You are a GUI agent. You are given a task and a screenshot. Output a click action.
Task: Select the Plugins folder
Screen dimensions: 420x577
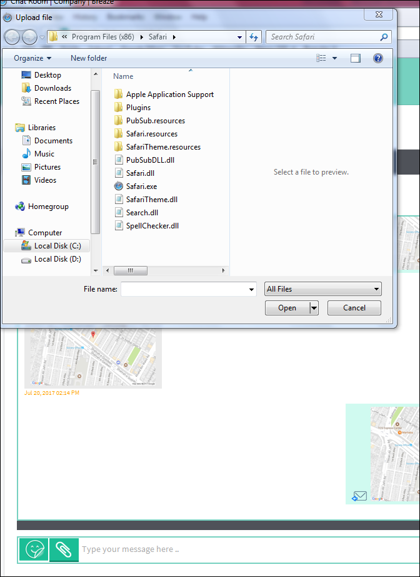(x=132, y=108)
